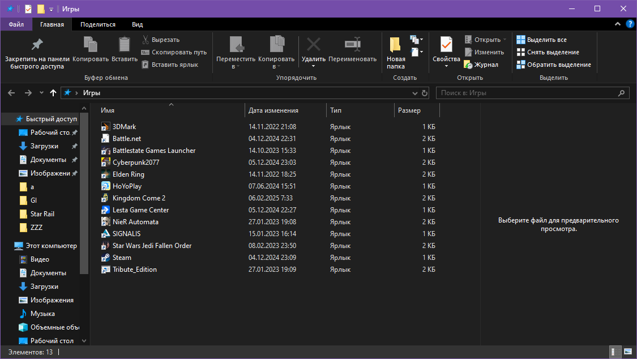The image size is (637, 359).
Task: Switch to large icons view layout
Action: [628, 352]
